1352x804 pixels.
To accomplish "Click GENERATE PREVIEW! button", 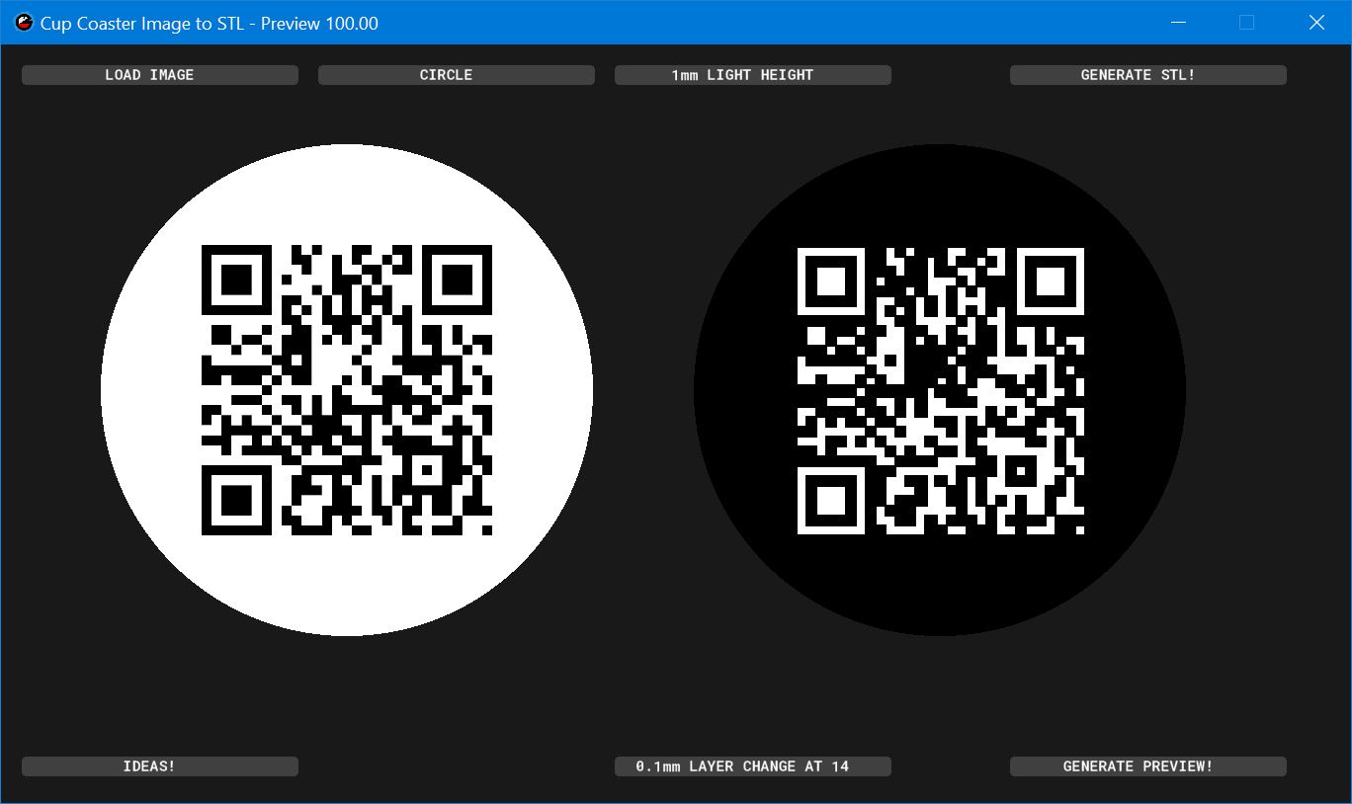I will [x=1148, y=766].
